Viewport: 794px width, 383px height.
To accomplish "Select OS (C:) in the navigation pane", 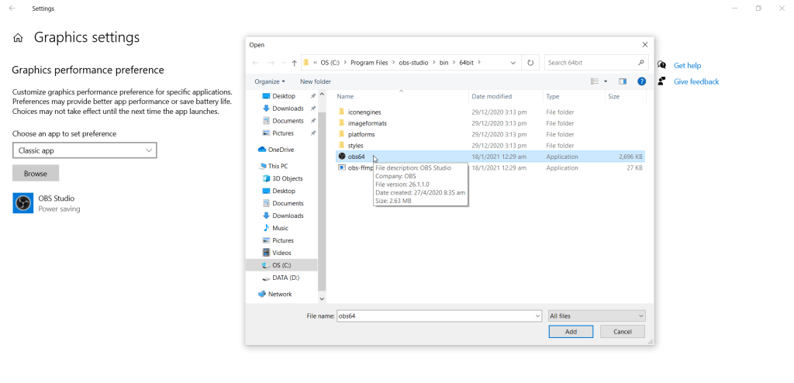I will [281, 265].
